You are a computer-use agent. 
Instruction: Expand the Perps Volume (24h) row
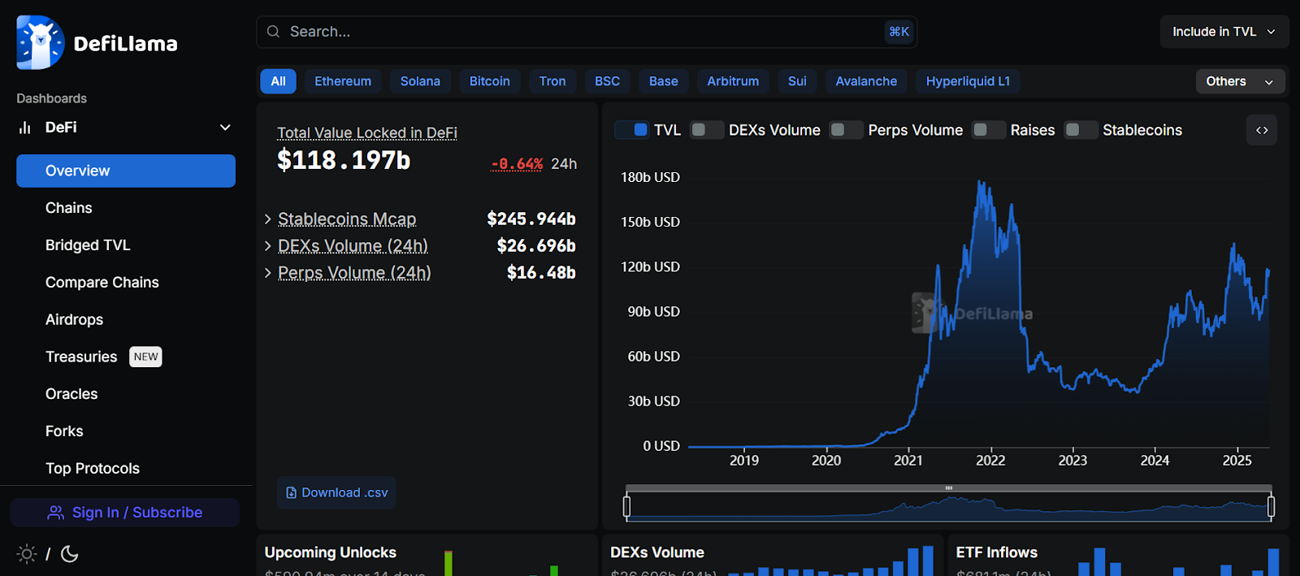click(267, 273)
